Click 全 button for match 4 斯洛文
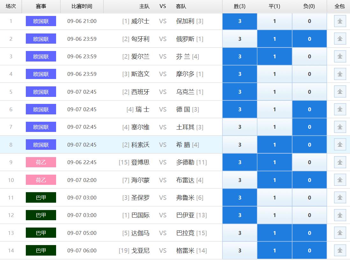Viewport: 350px width, 261px height. [x=340, y=74]
